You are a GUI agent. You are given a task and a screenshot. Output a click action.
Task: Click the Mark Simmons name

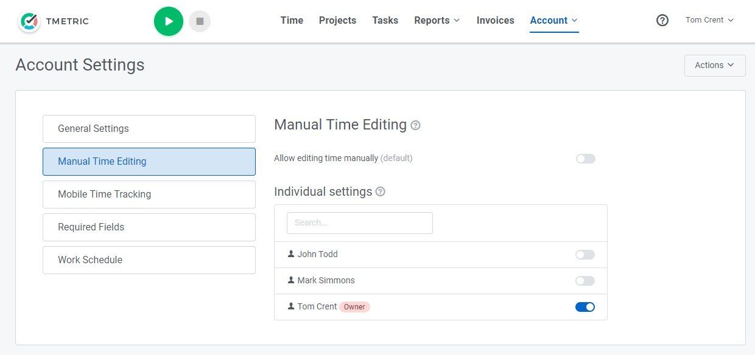[x=326, y=280]
